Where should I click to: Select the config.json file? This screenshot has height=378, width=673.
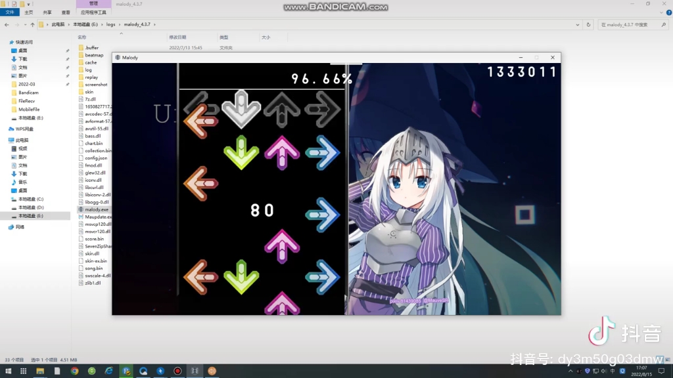pos(96,158)
